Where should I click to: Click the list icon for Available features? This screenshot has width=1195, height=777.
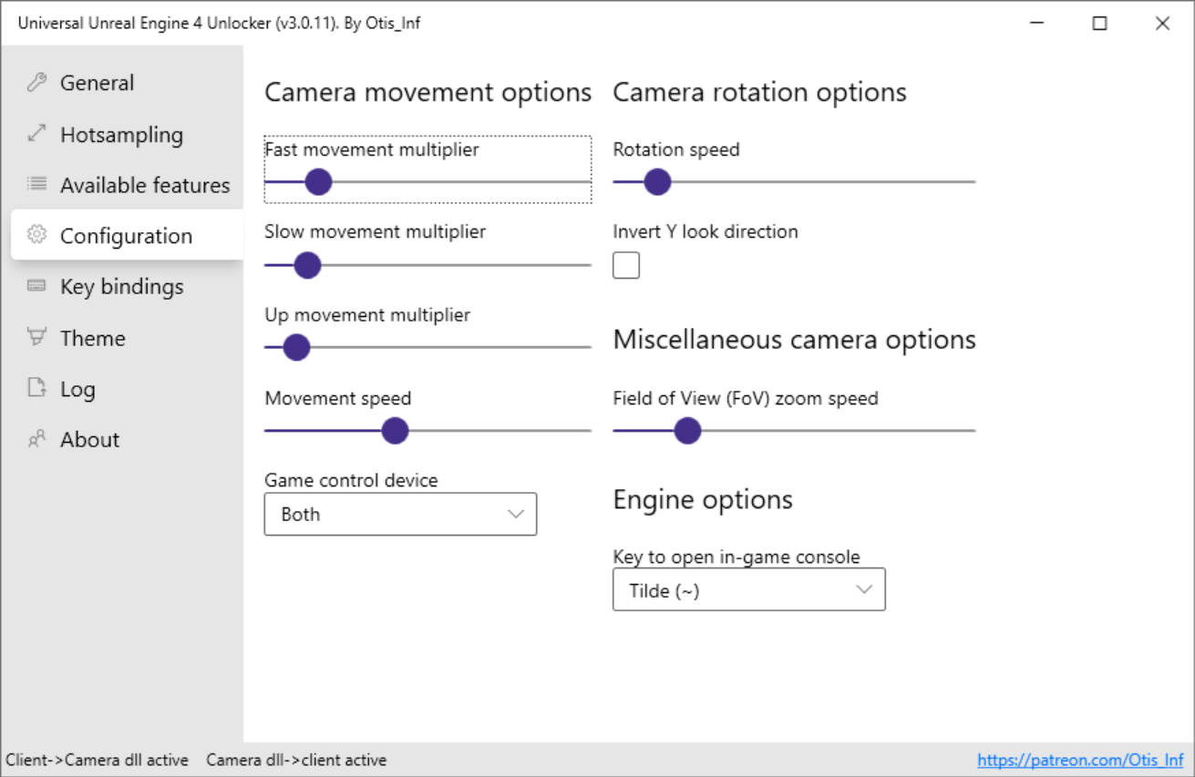pyautogui.click(x=36, y=184)
